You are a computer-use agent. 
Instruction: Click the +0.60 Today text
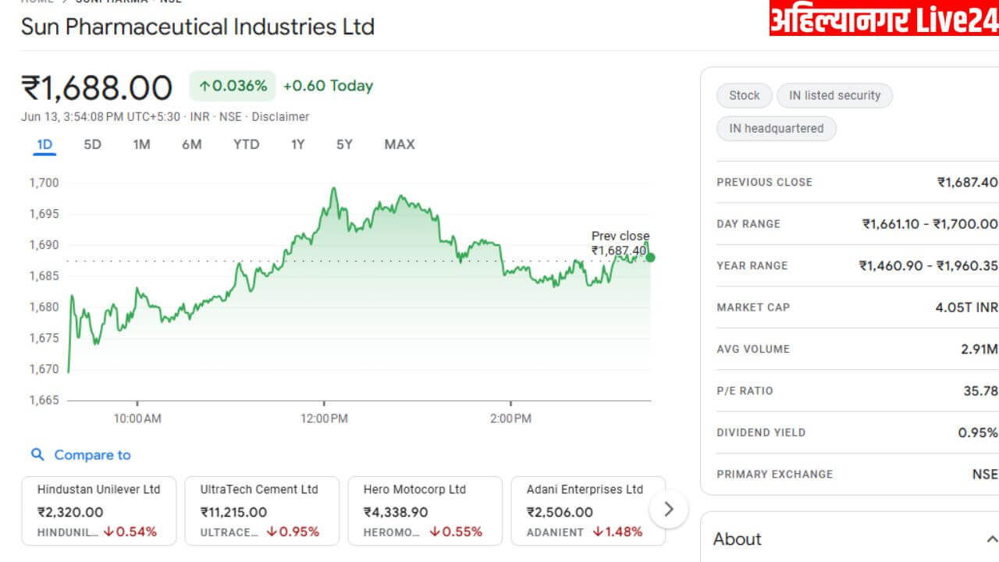(x=328, y=86)
